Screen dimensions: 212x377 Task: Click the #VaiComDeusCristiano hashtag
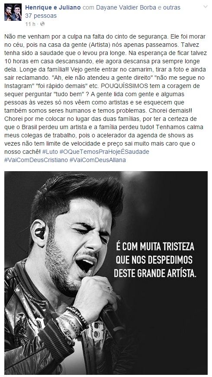pyautogui.click(x=36, y=160)
